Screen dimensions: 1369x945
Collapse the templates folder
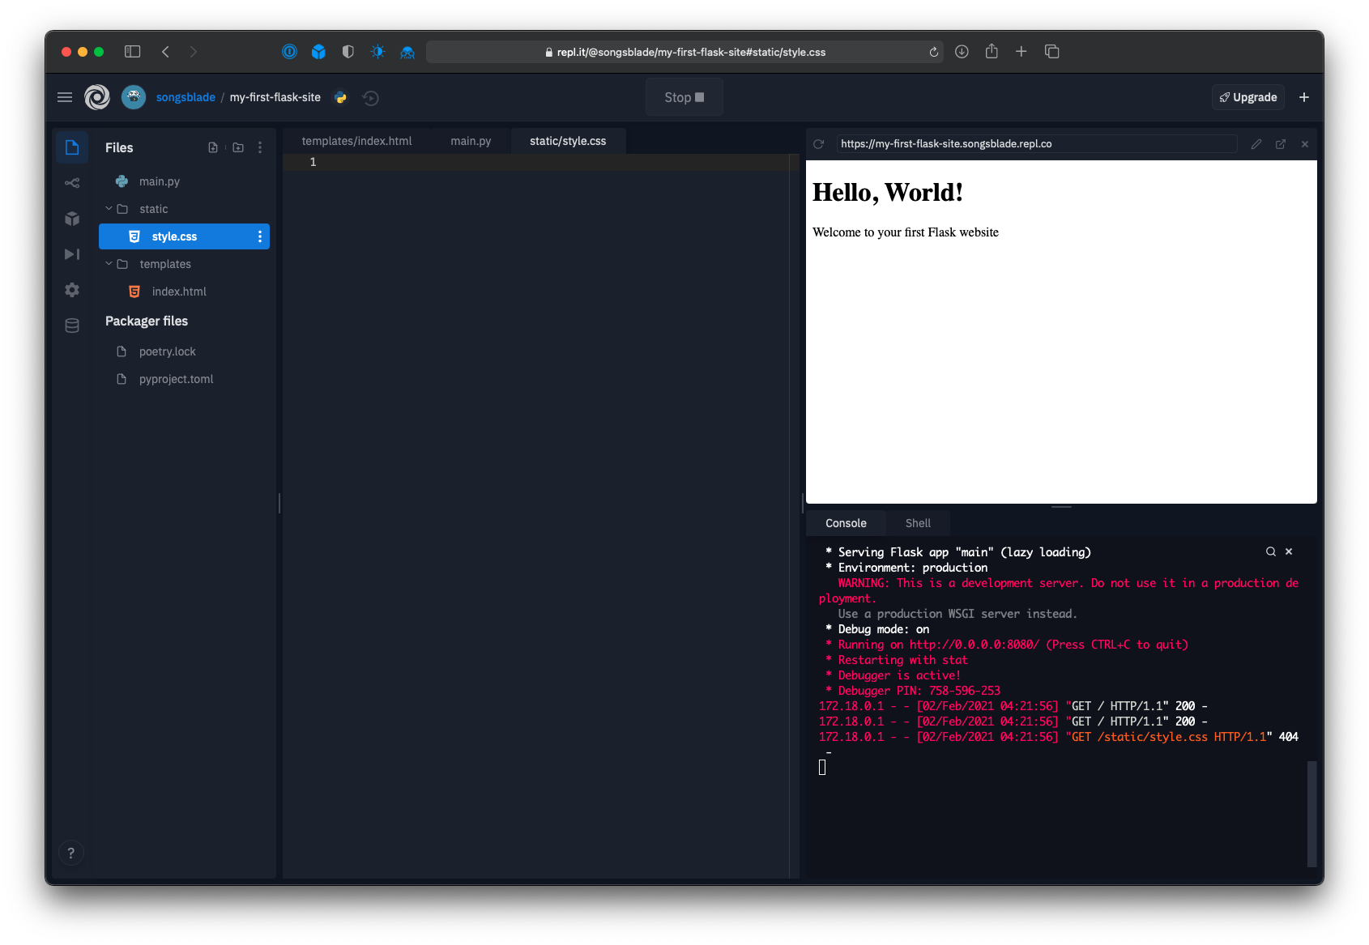pos(109,263)
